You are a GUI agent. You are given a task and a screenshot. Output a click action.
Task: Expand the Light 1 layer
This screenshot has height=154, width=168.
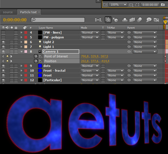(22, 47)
